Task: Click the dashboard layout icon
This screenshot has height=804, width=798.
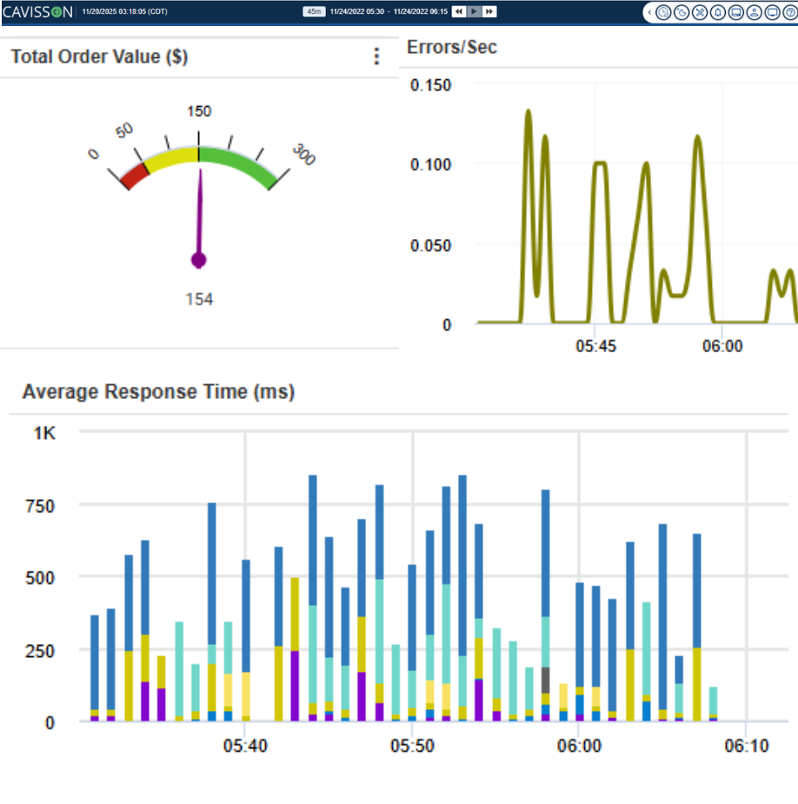Action: 735,12
